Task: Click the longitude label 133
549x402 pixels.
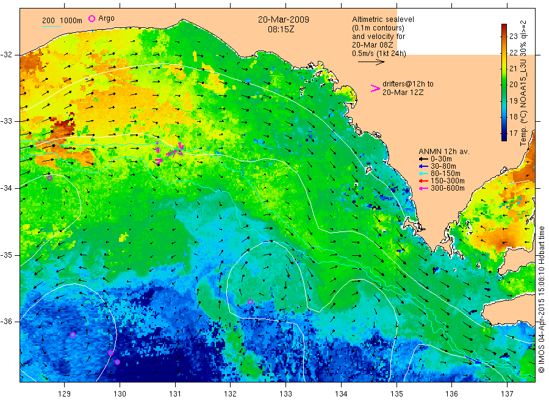Action: 285,394
